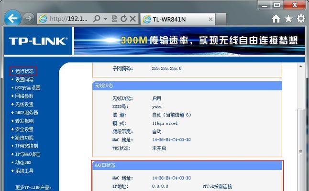Expand IP与MAC绑定 menu
Viewport: 309px width, 191px height.
pyautogui.click(x=28, y=154)
